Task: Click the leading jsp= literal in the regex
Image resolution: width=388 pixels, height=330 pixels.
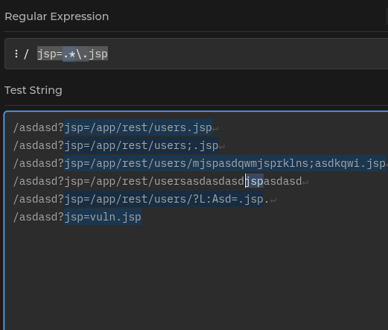Action: coord(50,54)
